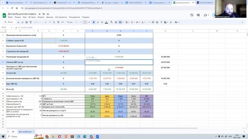Go to Sheets home via logo
This screenshot has width=248, height=139.
[x=4, y=15]
